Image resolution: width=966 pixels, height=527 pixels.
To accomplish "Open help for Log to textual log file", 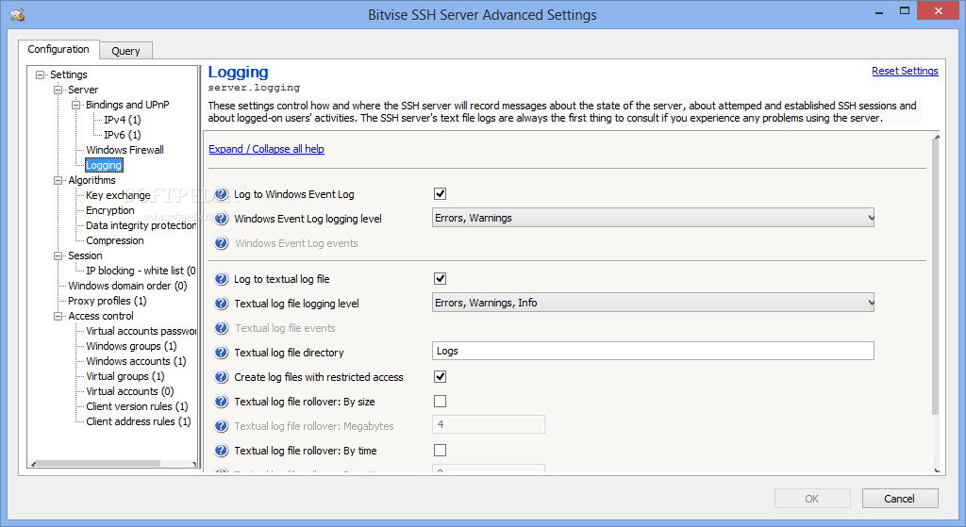I will pos(221,279).
